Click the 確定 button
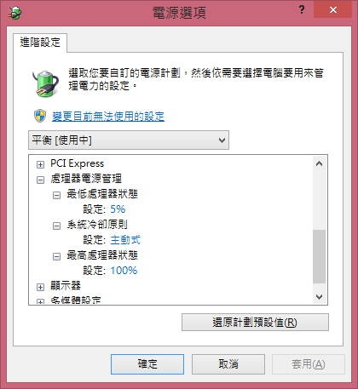358x389 pixels. pos(147,364)
